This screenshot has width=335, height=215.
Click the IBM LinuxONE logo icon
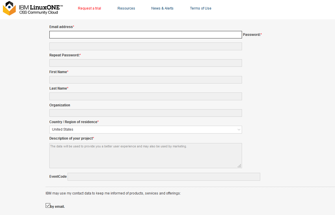(x=9, y=8)
